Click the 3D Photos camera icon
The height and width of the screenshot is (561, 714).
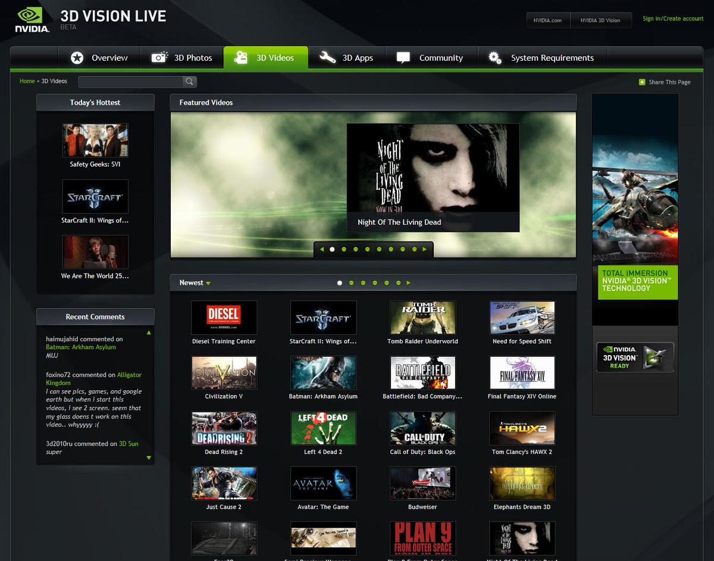[159, 57]
